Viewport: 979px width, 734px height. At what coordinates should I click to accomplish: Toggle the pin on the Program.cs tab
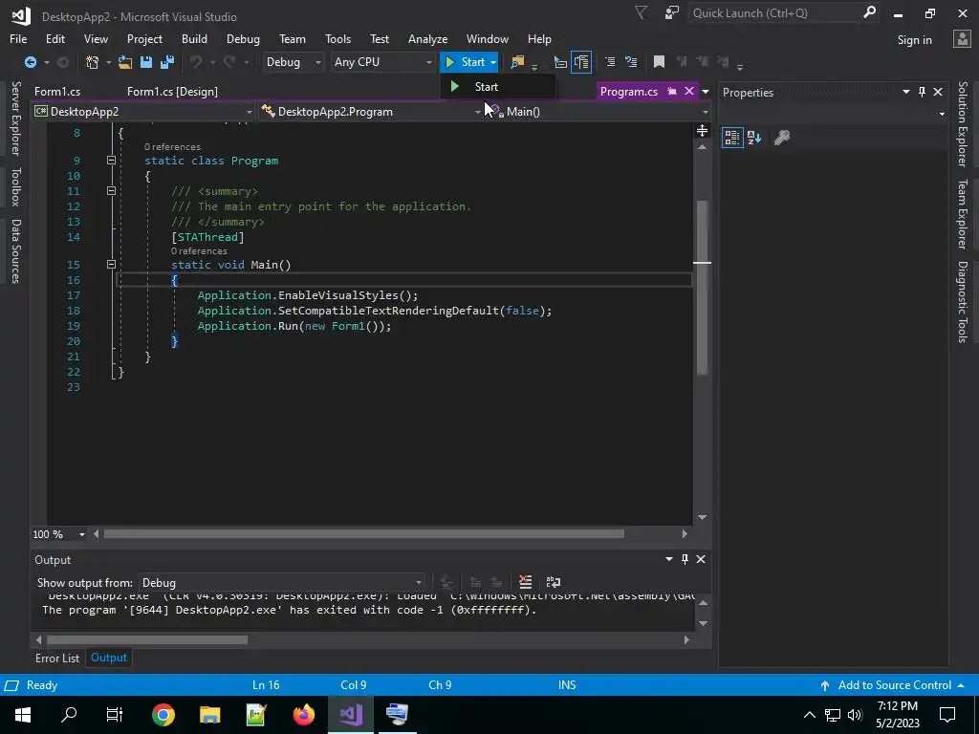click(x=672, y=91)
